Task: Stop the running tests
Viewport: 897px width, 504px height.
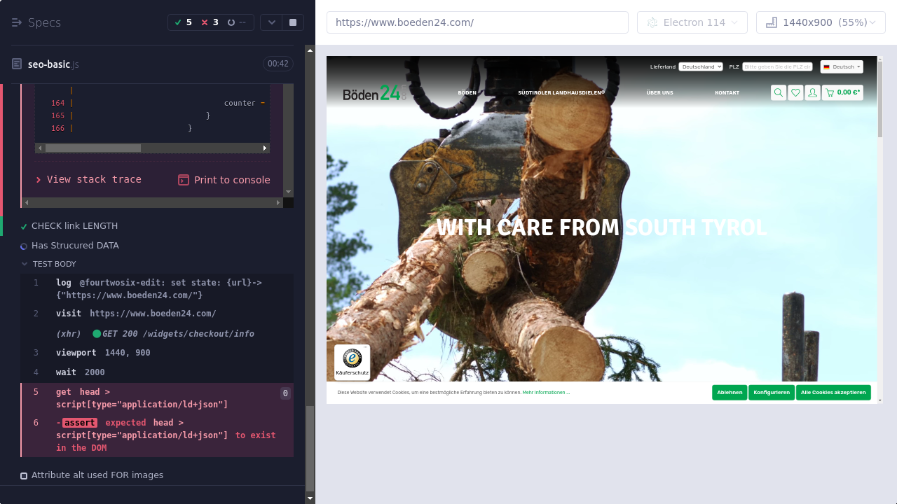Action: pyautogui.click(x=292, y=22)
